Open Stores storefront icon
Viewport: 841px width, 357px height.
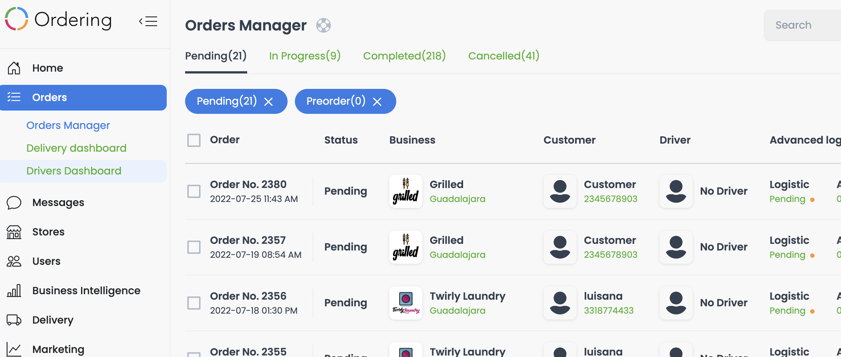click(14, 232)
